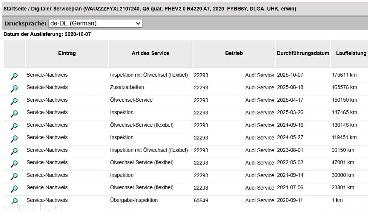The width and height of the screenshot is (370, 215).
Task: Go to the Startseite breadcrumb link
Action: pos(15,9)
